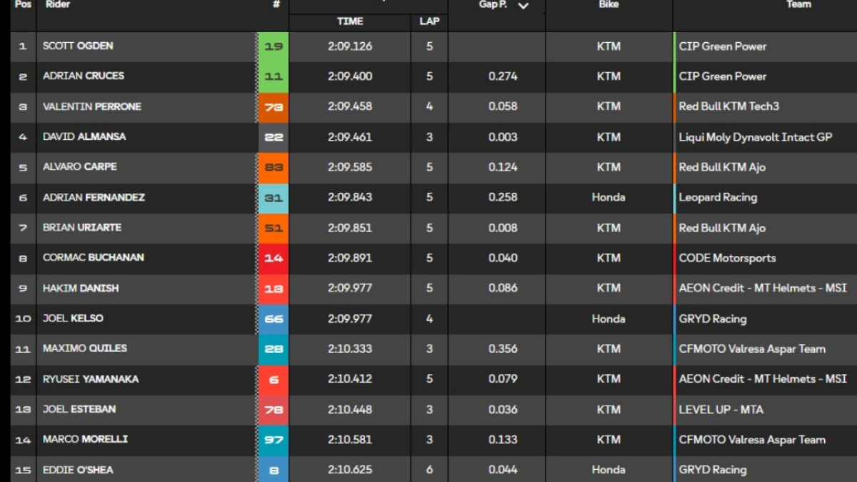The width and height of the screenshot is (857, 482).
Task: Sort by the Rider column header
Action: point(57,4)
